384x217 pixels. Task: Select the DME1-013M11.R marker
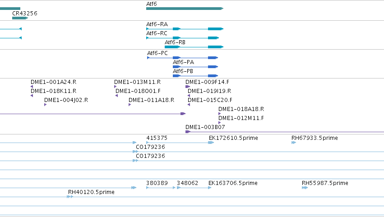[116, 87]
